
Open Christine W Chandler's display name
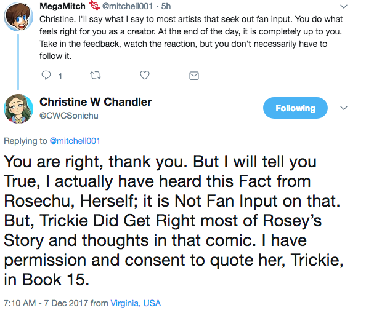[x=96, y=102]
